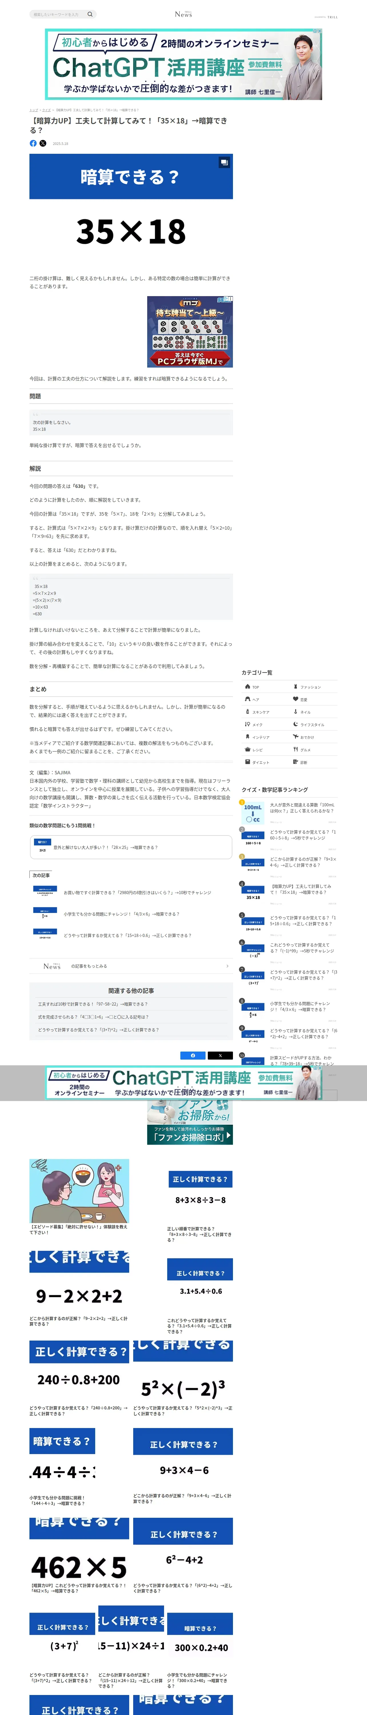Open the 診断 category icon

pos(296,762)
